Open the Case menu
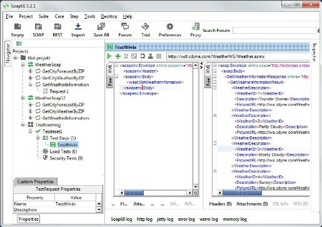The height and width of the screenshot is (227, 322). pos(59,16)
